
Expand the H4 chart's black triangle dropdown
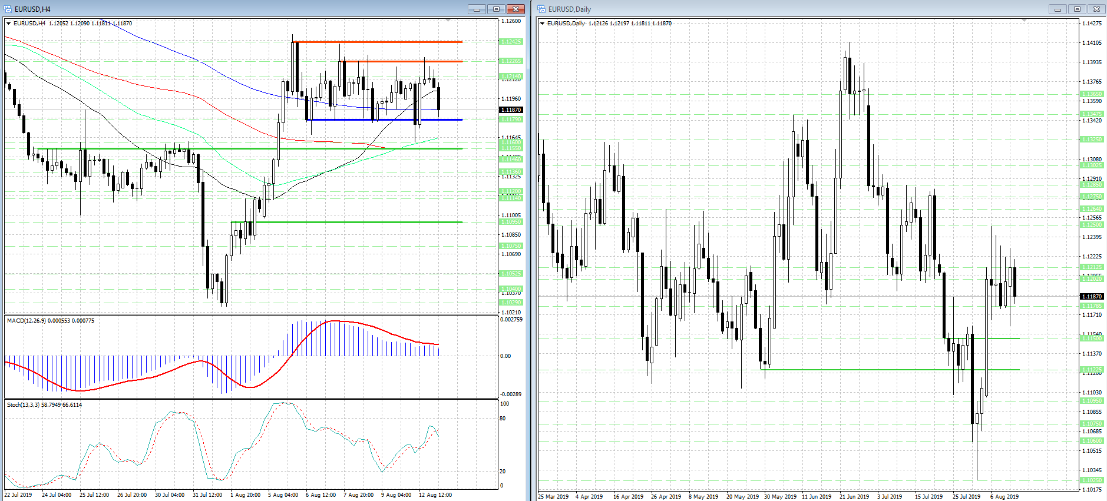9,24
